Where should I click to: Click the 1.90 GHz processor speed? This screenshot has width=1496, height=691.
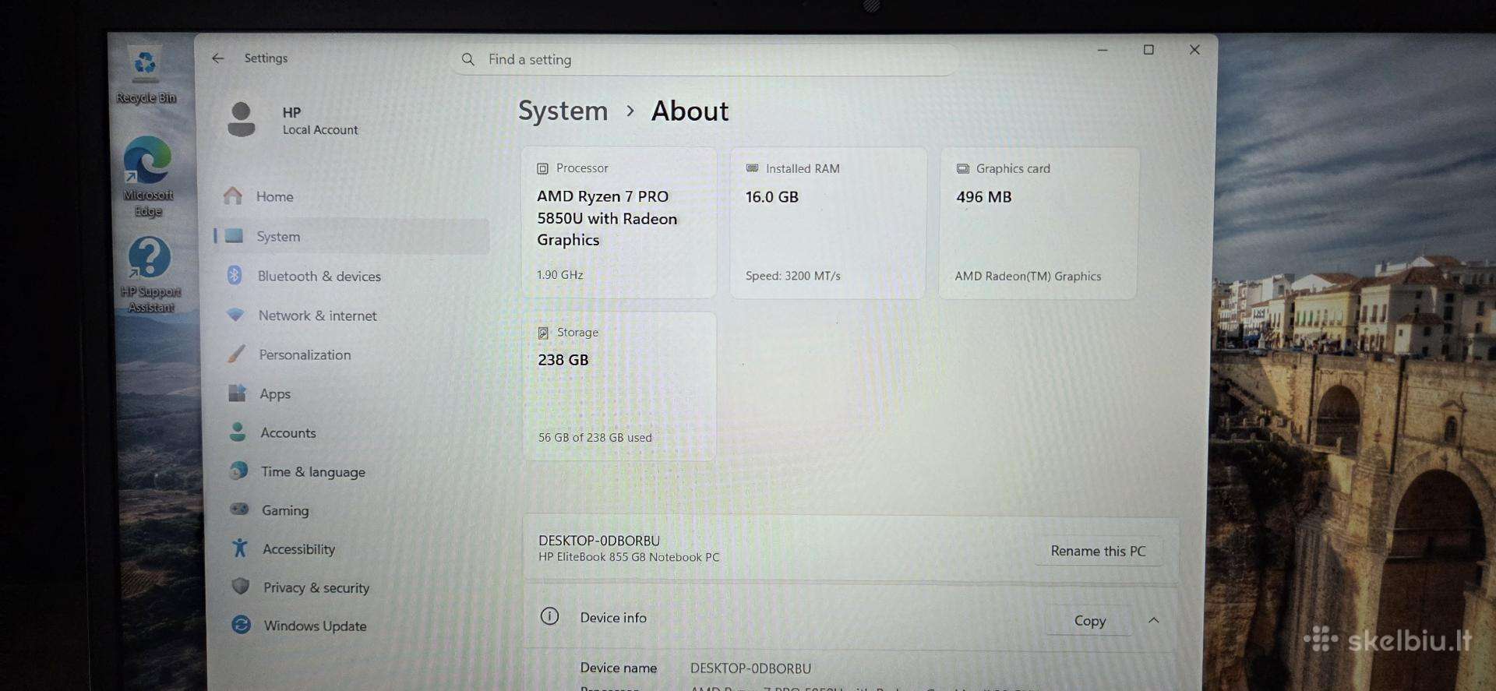click(559, 274)
